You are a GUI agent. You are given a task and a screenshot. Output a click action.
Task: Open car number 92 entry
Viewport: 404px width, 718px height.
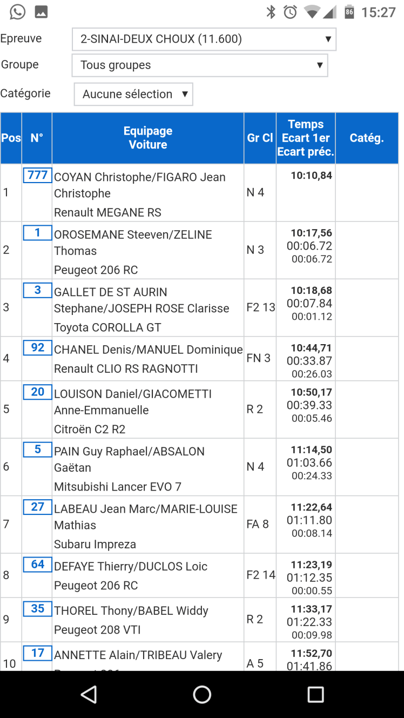pos(37,348)
